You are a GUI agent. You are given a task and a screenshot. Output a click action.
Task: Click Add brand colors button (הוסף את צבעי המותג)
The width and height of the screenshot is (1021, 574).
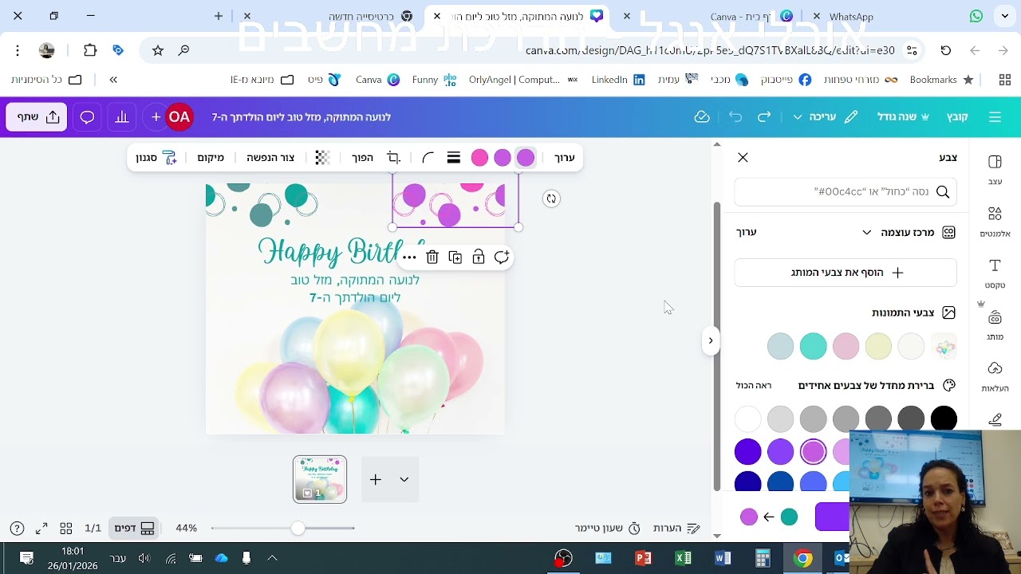[846, 273]
